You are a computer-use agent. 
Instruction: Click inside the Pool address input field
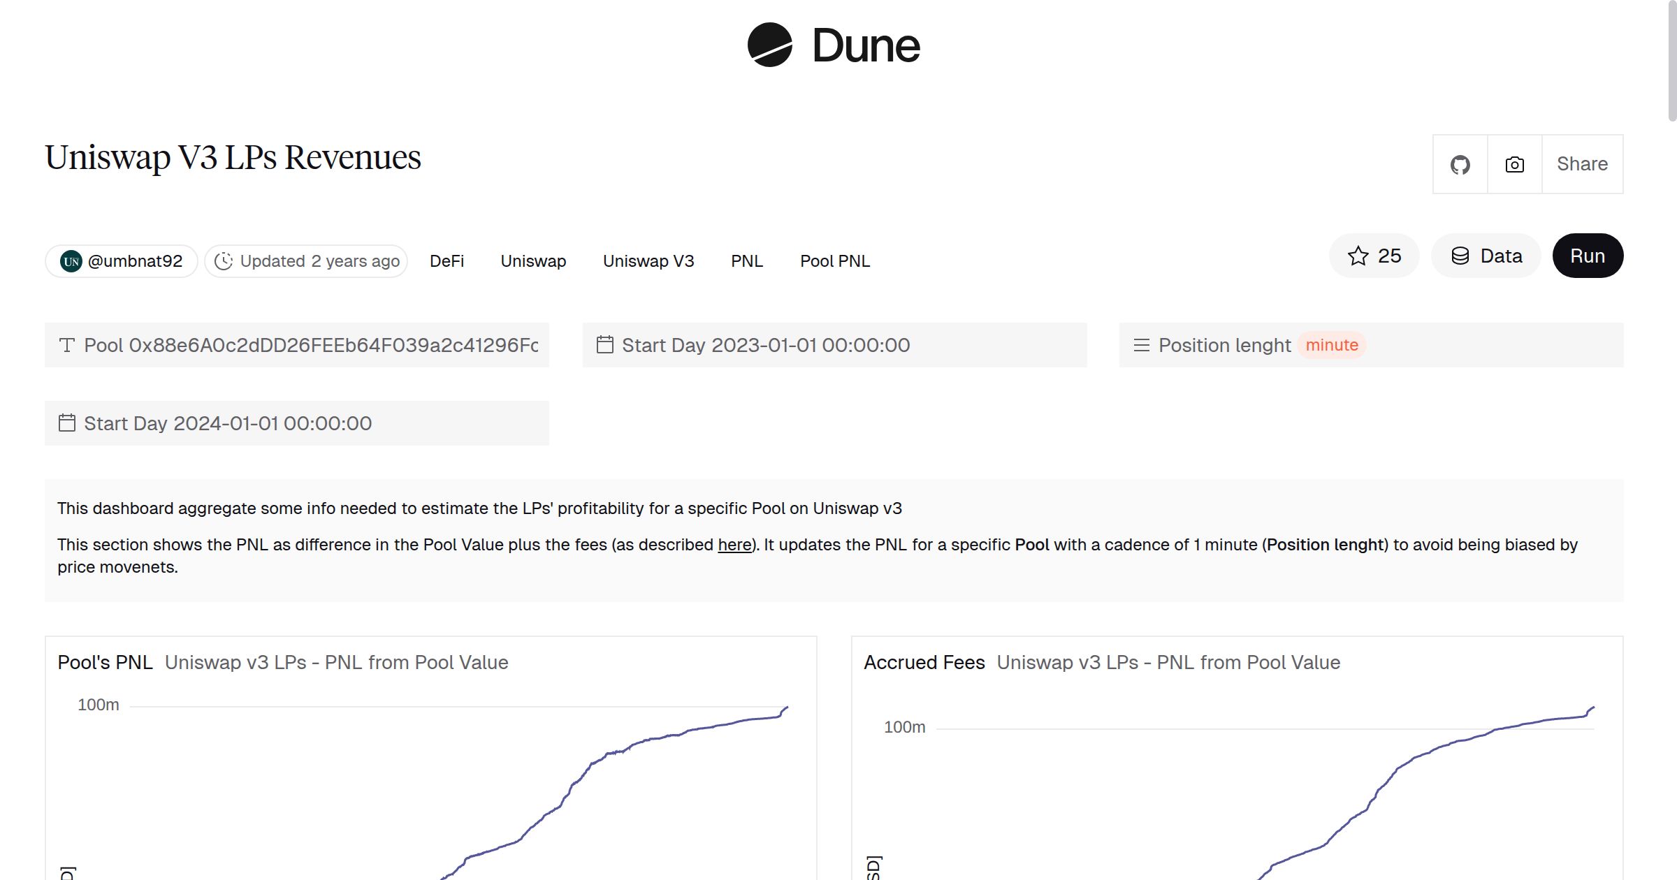point(314,344)
